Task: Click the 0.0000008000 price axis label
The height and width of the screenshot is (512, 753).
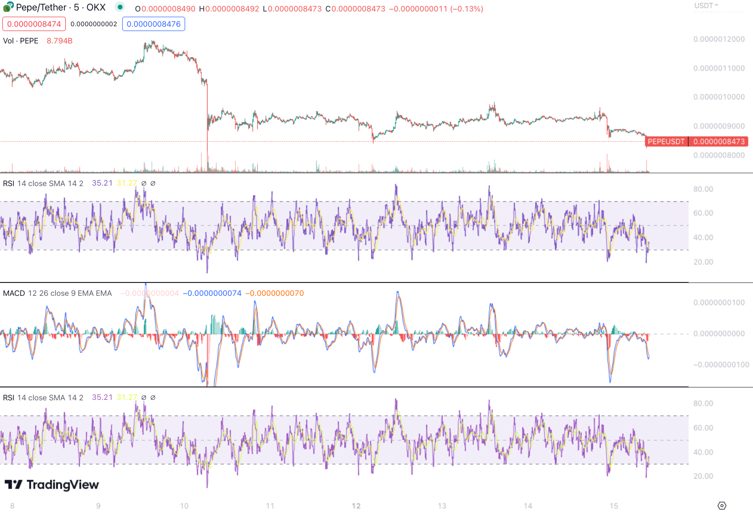Action: click(719, 155)
